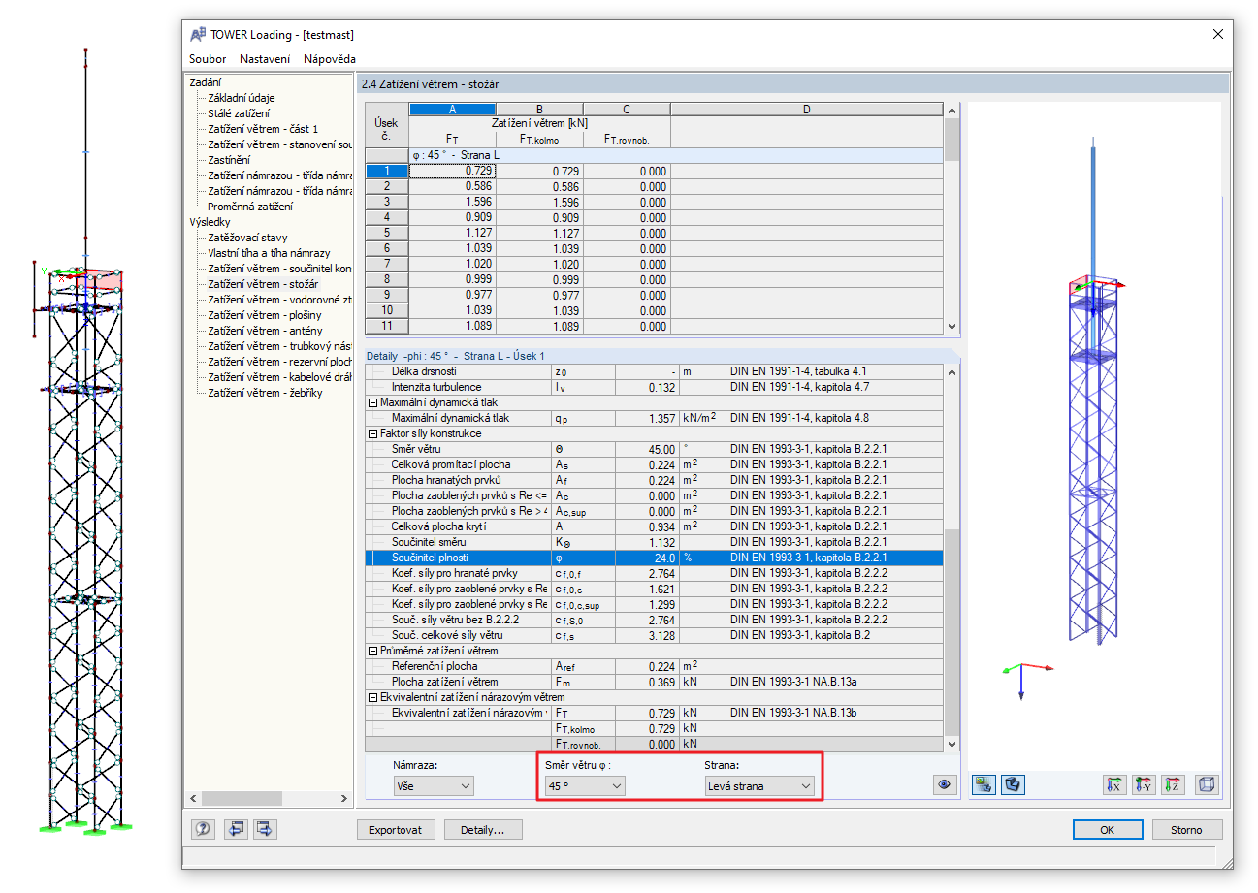Open Zatížení větrem - plošiny item
Screen dimensions: 1258x893
(x=265, y=315)
